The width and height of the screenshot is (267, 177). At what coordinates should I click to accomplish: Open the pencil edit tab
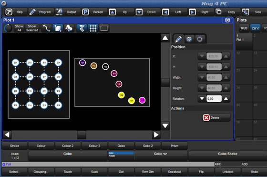tap(178, 39)
